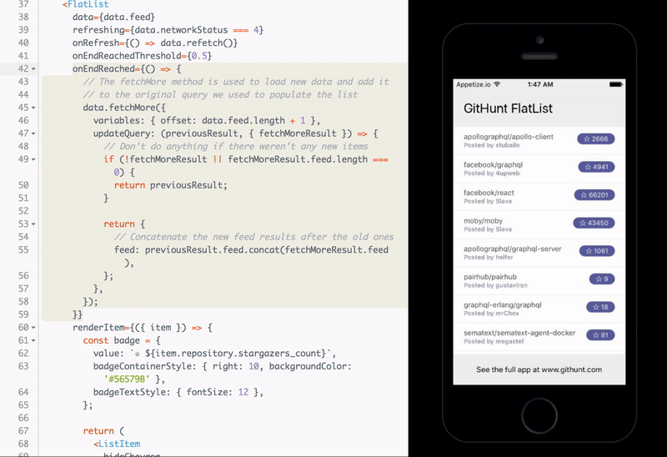The height and width of the screenshot is (457, 667).
Task: Tap the Wi-Fi icon in phone status bar
Action: click(497, 84)
